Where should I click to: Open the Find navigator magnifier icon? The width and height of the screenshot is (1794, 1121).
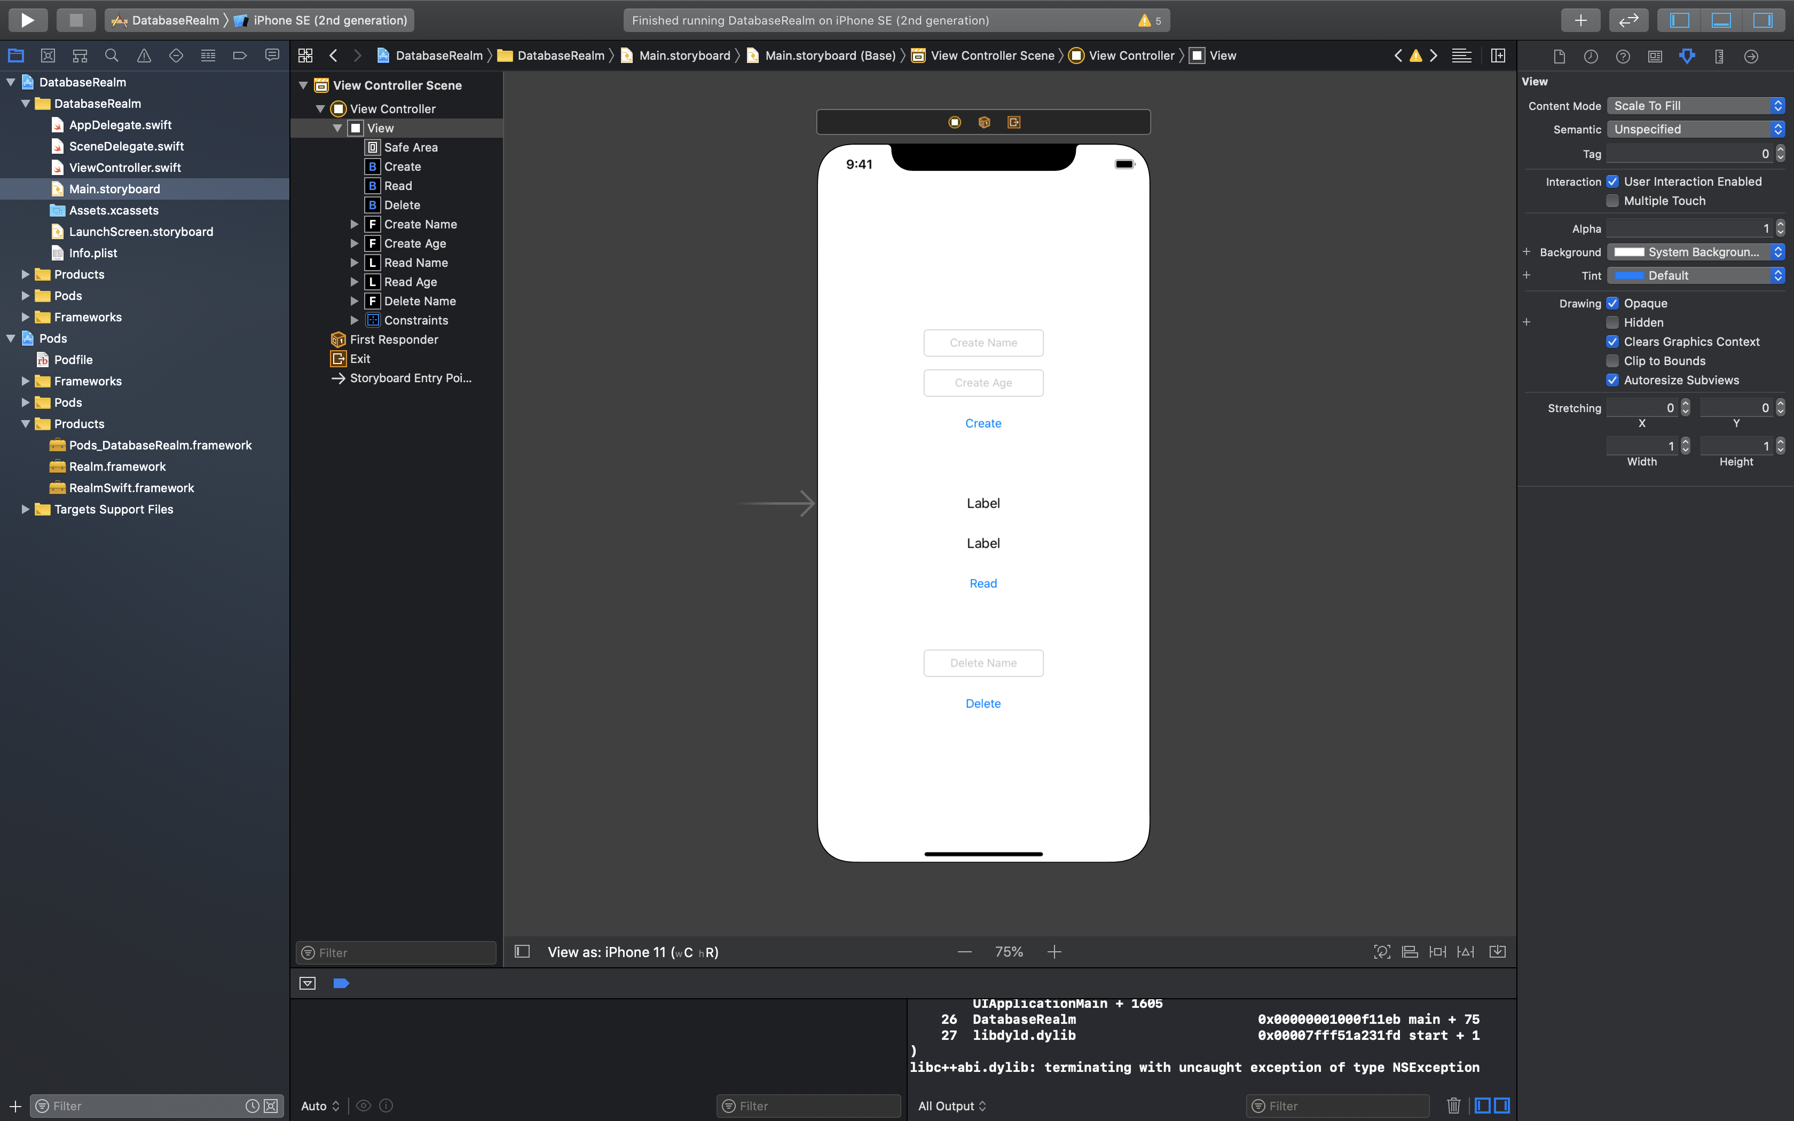coord(112,56)
